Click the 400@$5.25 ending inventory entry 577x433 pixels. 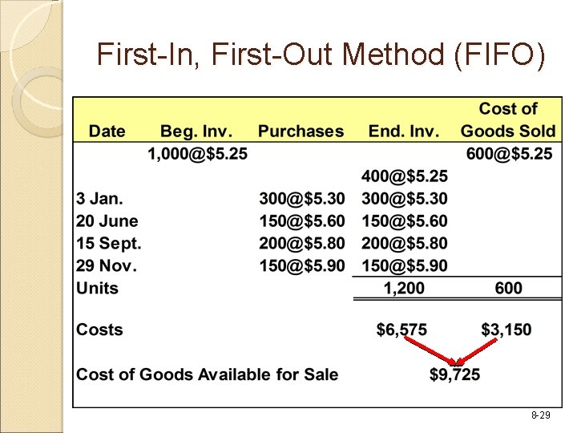click(x=405, y=176)
